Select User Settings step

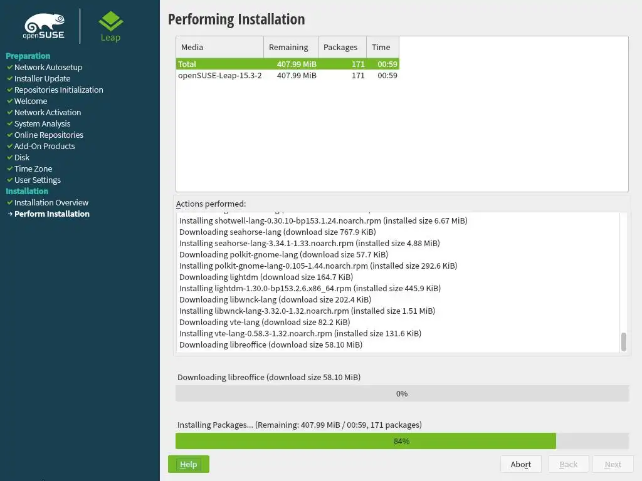pyautogui.click(x=37, y=180)
